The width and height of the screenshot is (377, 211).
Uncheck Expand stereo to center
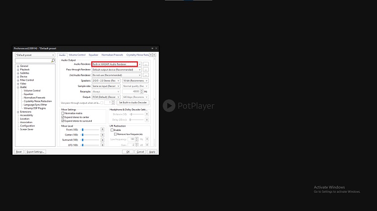(x=63, y=117)
